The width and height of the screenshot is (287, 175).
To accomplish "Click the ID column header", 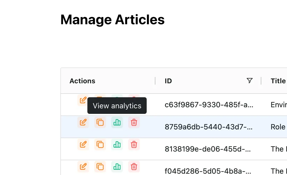I will pos(168,81).
